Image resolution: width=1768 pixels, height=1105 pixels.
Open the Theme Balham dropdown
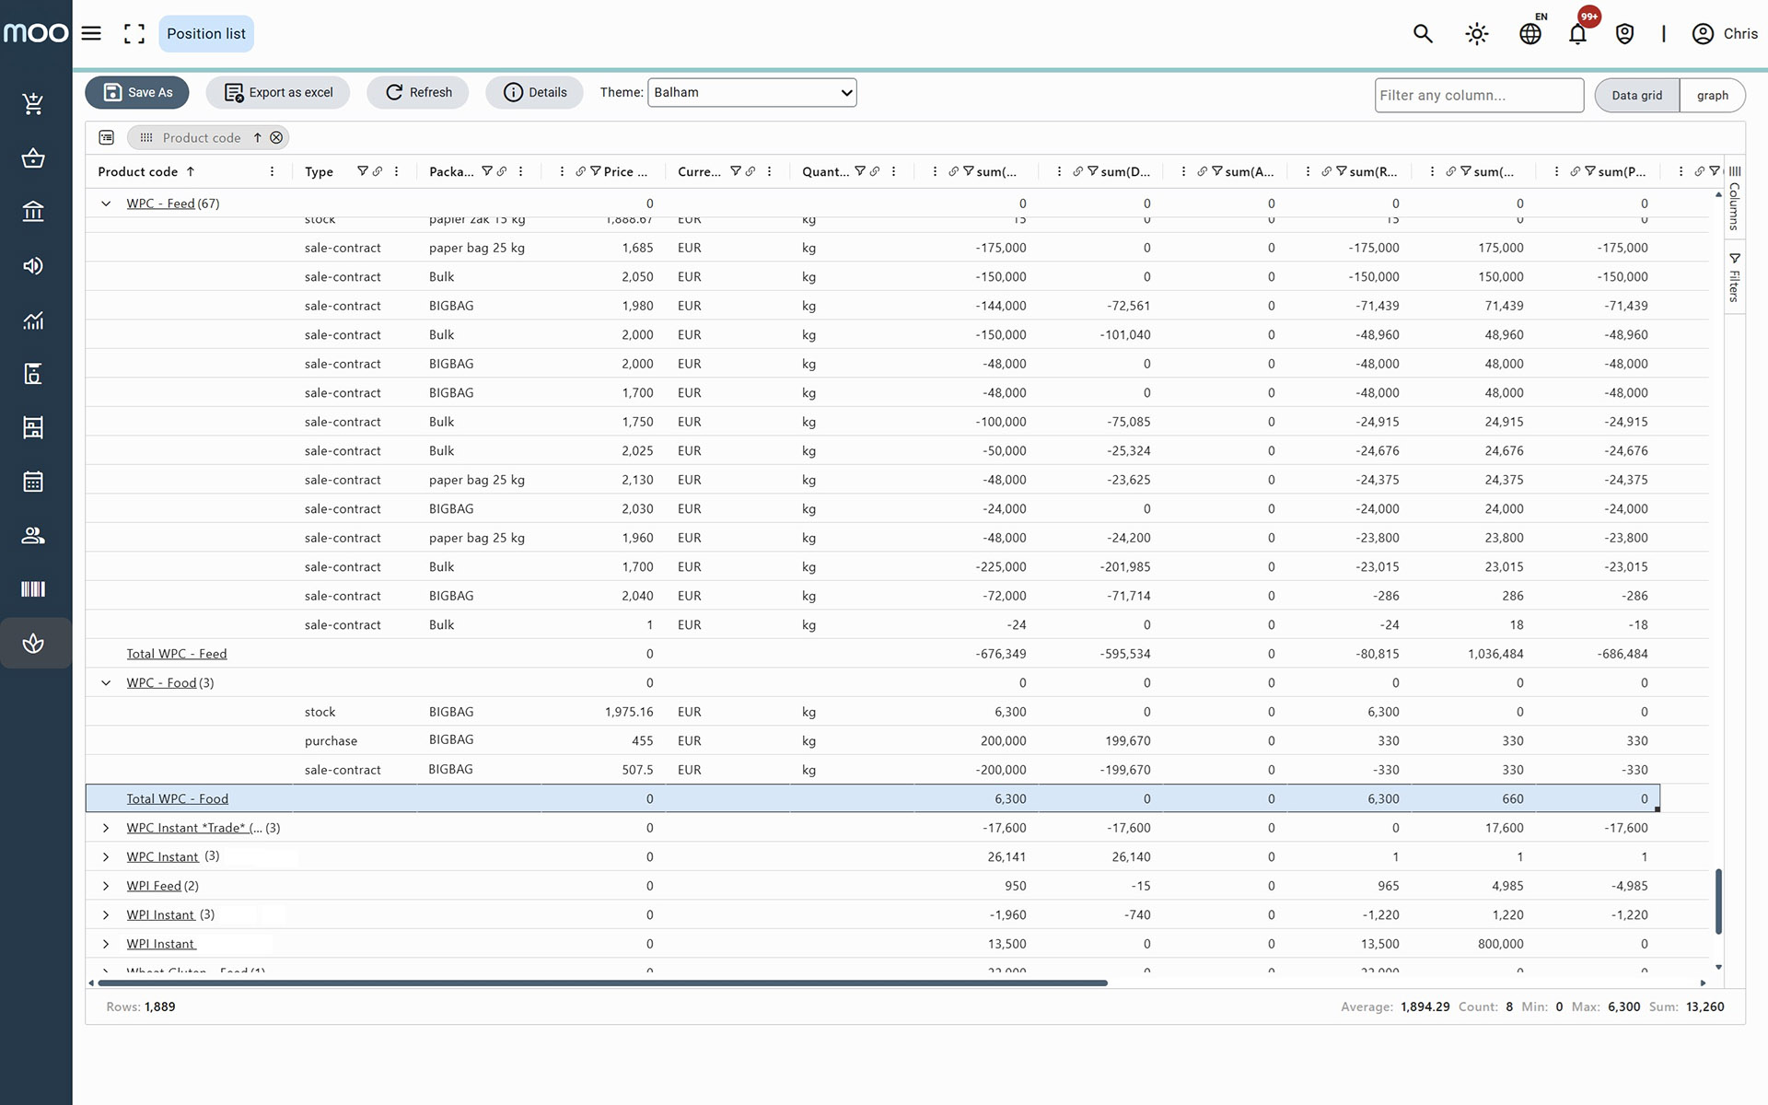coord(751,93)
